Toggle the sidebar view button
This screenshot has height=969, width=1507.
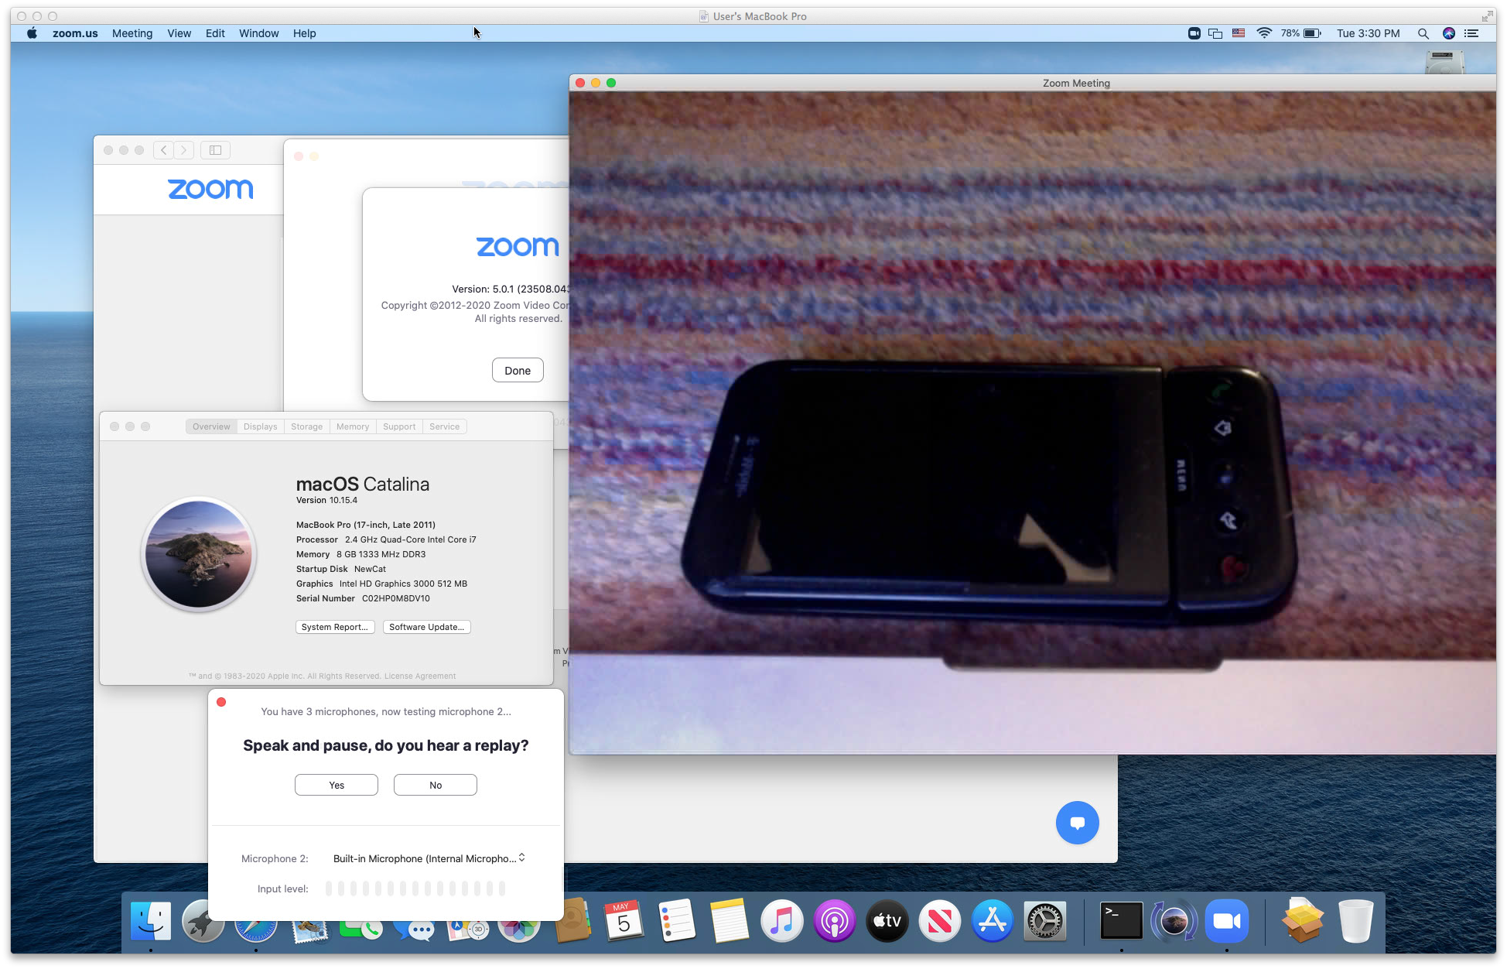[215, 150]
